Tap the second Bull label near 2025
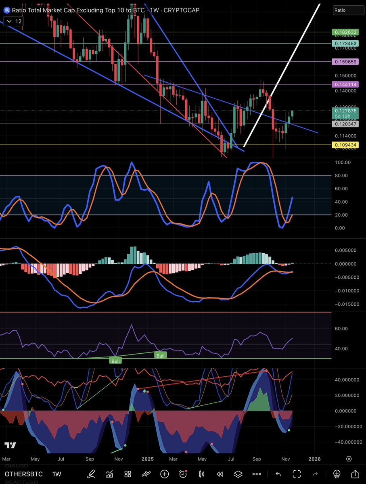Screen dimensions: 366x484 (x=161, y=356)
